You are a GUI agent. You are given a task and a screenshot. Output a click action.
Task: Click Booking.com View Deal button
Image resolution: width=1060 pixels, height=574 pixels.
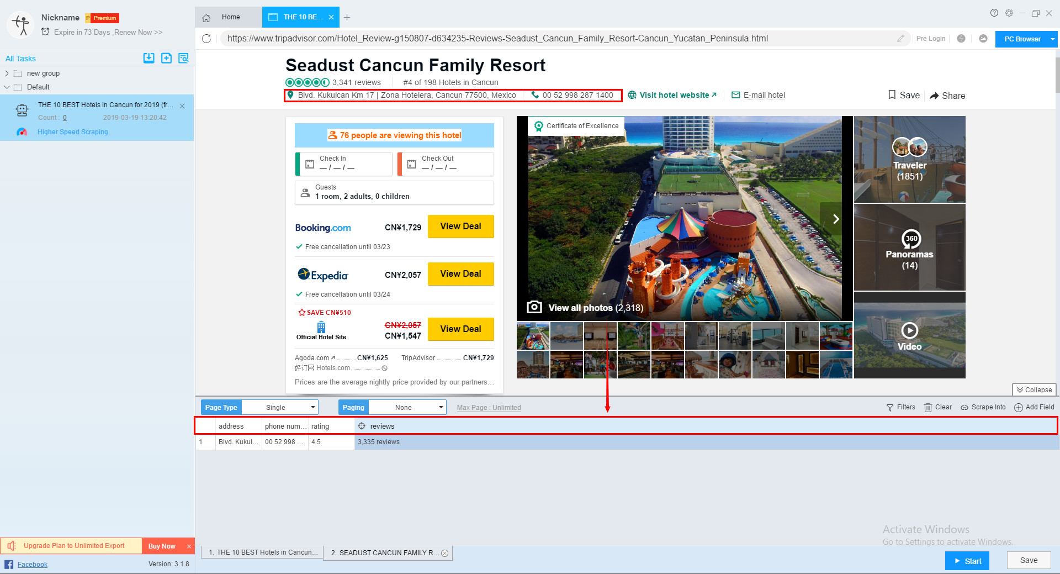pos(460,227)
